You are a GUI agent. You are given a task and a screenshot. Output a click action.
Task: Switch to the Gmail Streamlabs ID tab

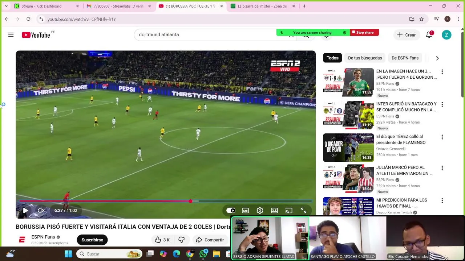[118, 6]
